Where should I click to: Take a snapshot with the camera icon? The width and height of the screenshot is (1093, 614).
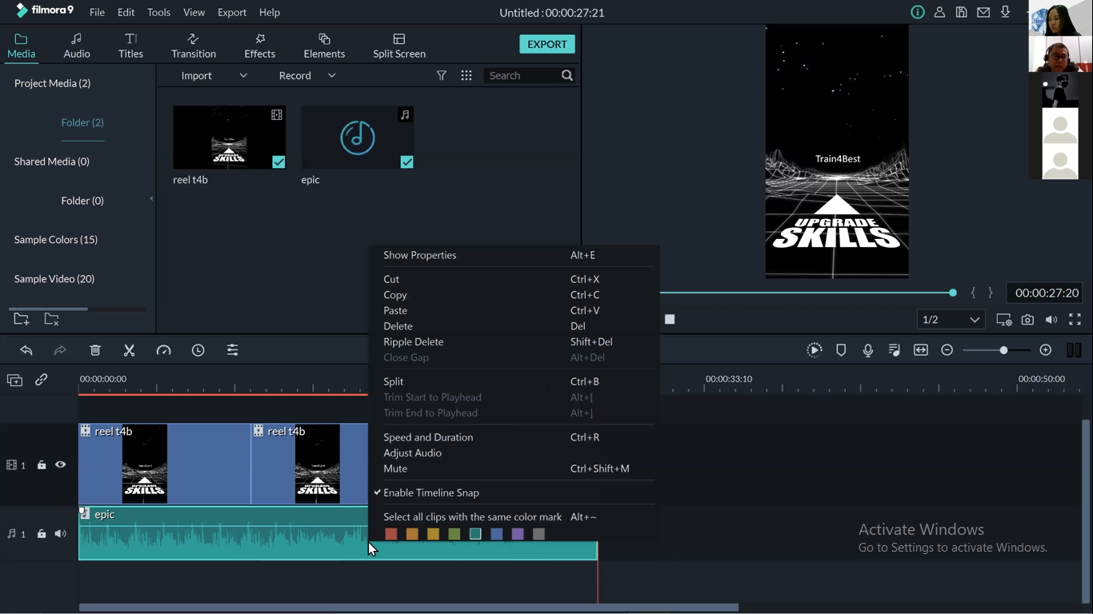(1027, 320)
